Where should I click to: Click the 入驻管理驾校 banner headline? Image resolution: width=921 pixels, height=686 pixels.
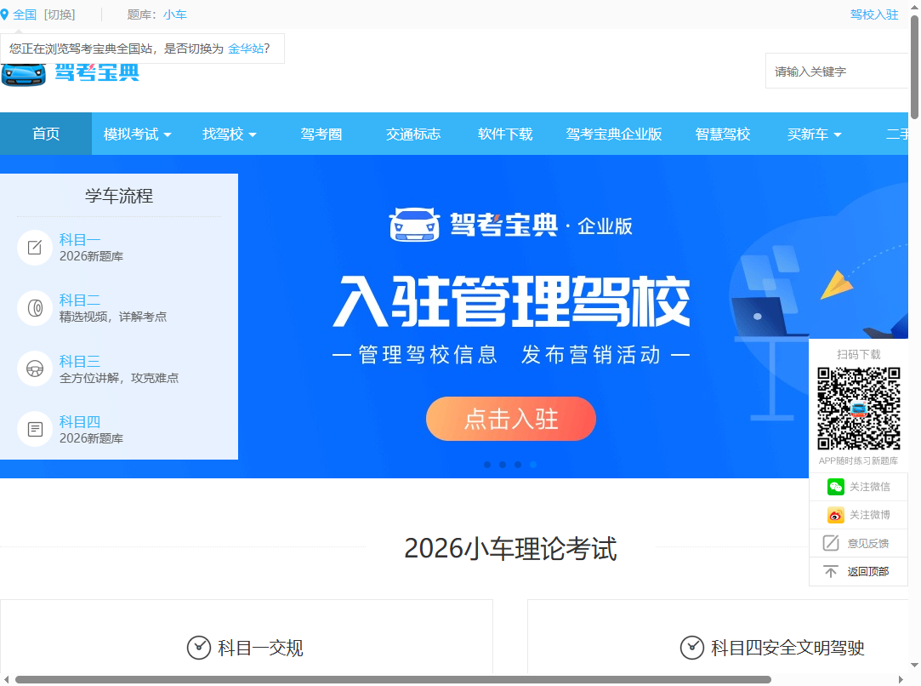click(x=511, y=301)
